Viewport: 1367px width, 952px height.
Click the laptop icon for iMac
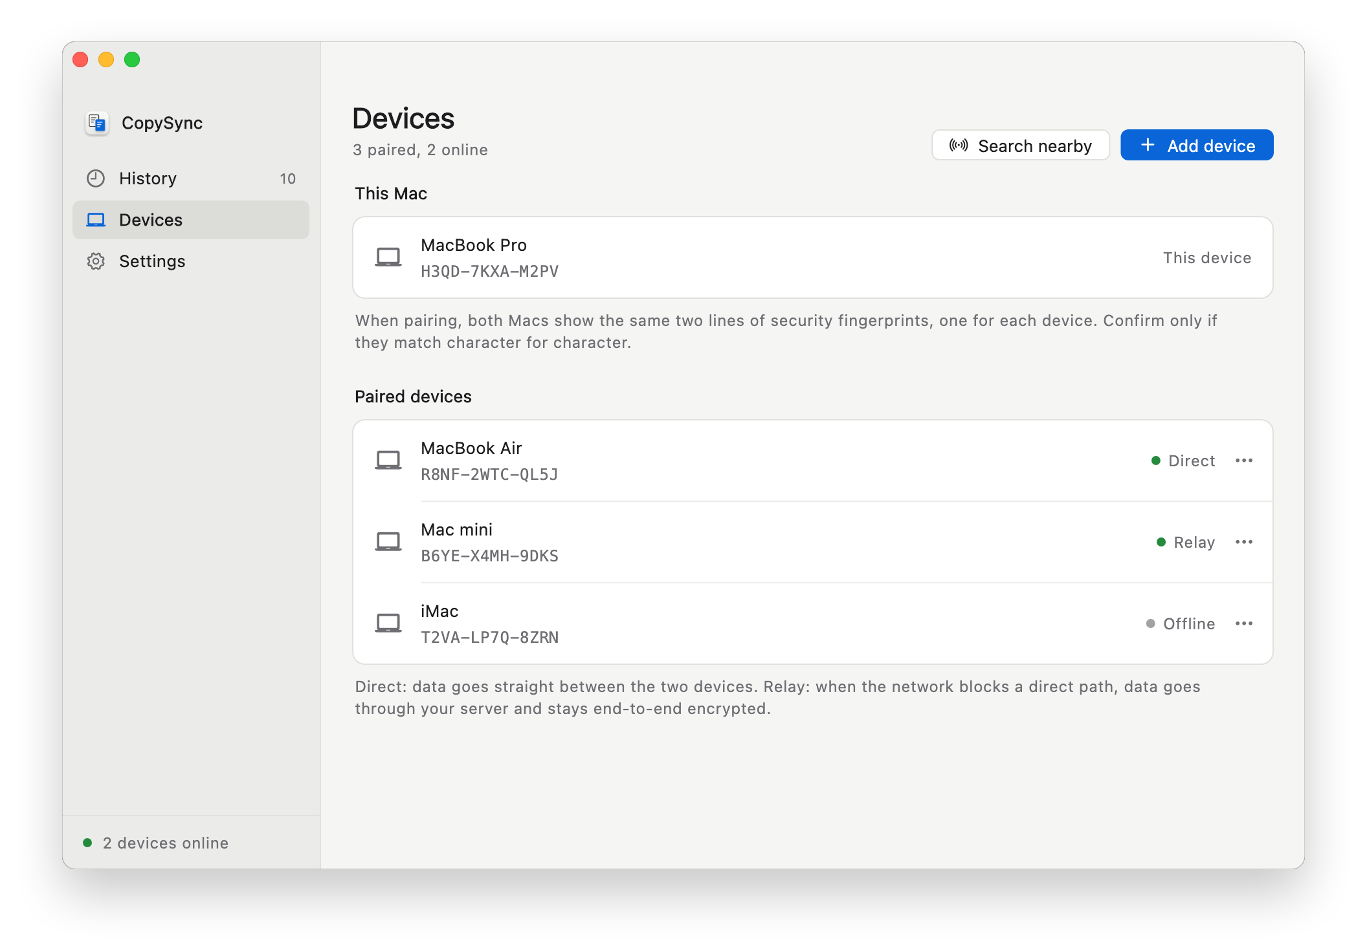click(388, 623)
